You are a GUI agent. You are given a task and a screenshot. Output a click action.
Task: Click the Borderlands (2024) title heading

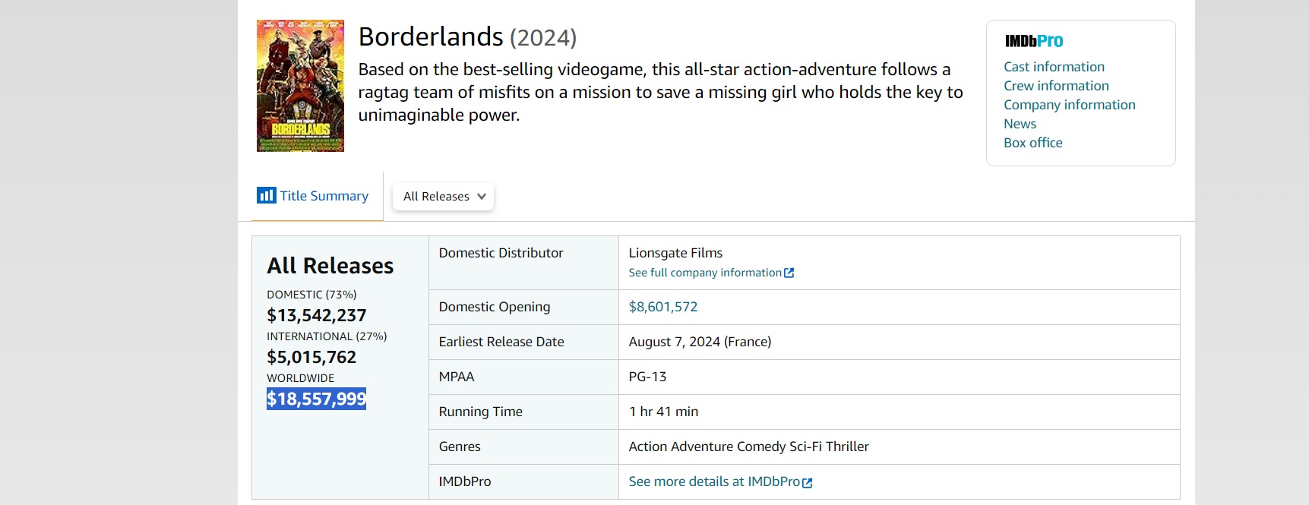[x=467, y=36]
